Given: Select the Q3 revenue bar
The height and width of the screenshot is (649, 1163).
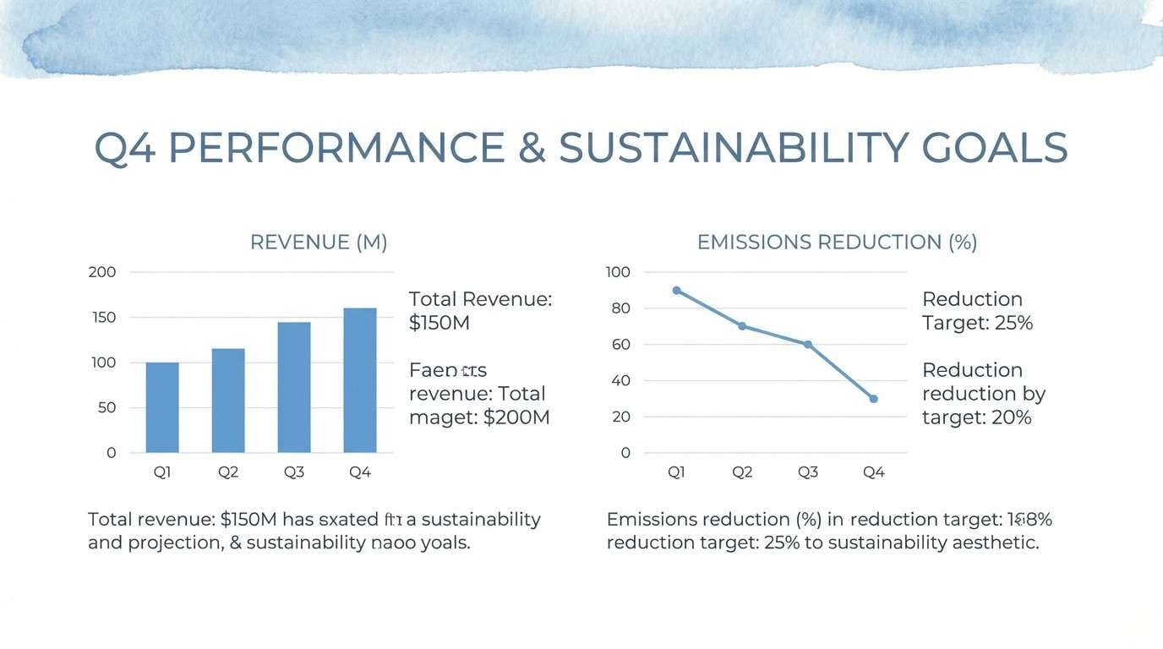Looking at the screenshot, I should (x=294, y=387).
